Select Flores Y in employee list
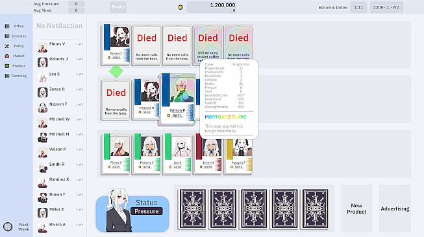Viewport: 424px width, 237px height. (x=60, y=47)
